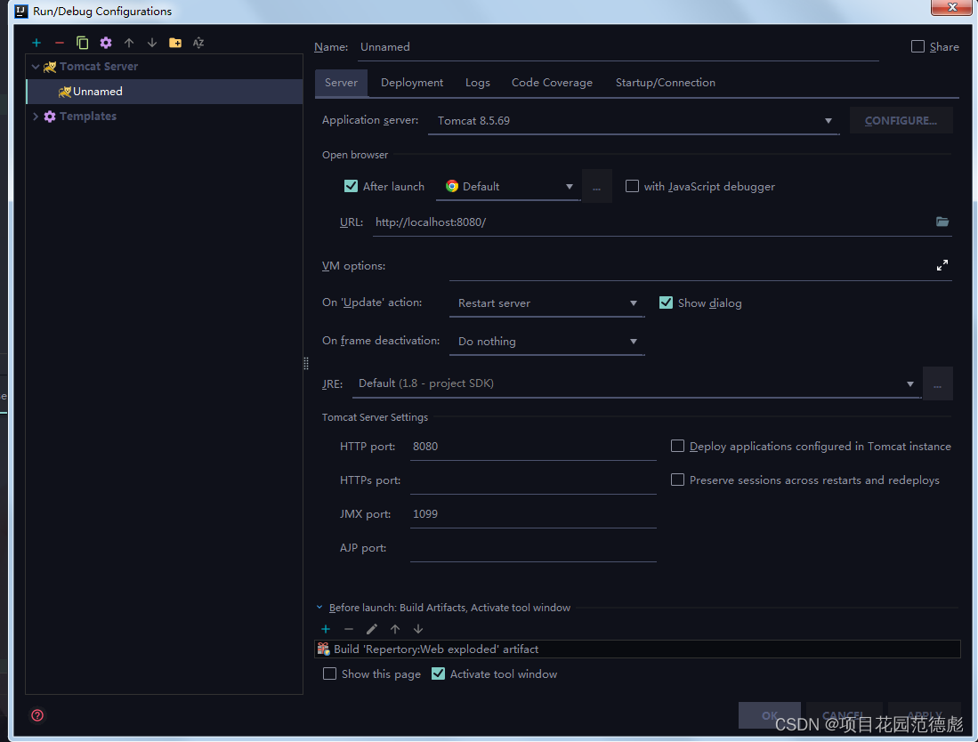
Task: Sort configurations alphabetically
Action: 198,43
